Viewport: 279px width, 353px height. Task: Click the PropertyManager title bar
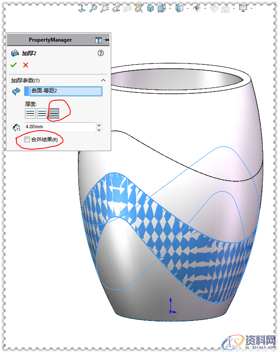pos(50,40)
